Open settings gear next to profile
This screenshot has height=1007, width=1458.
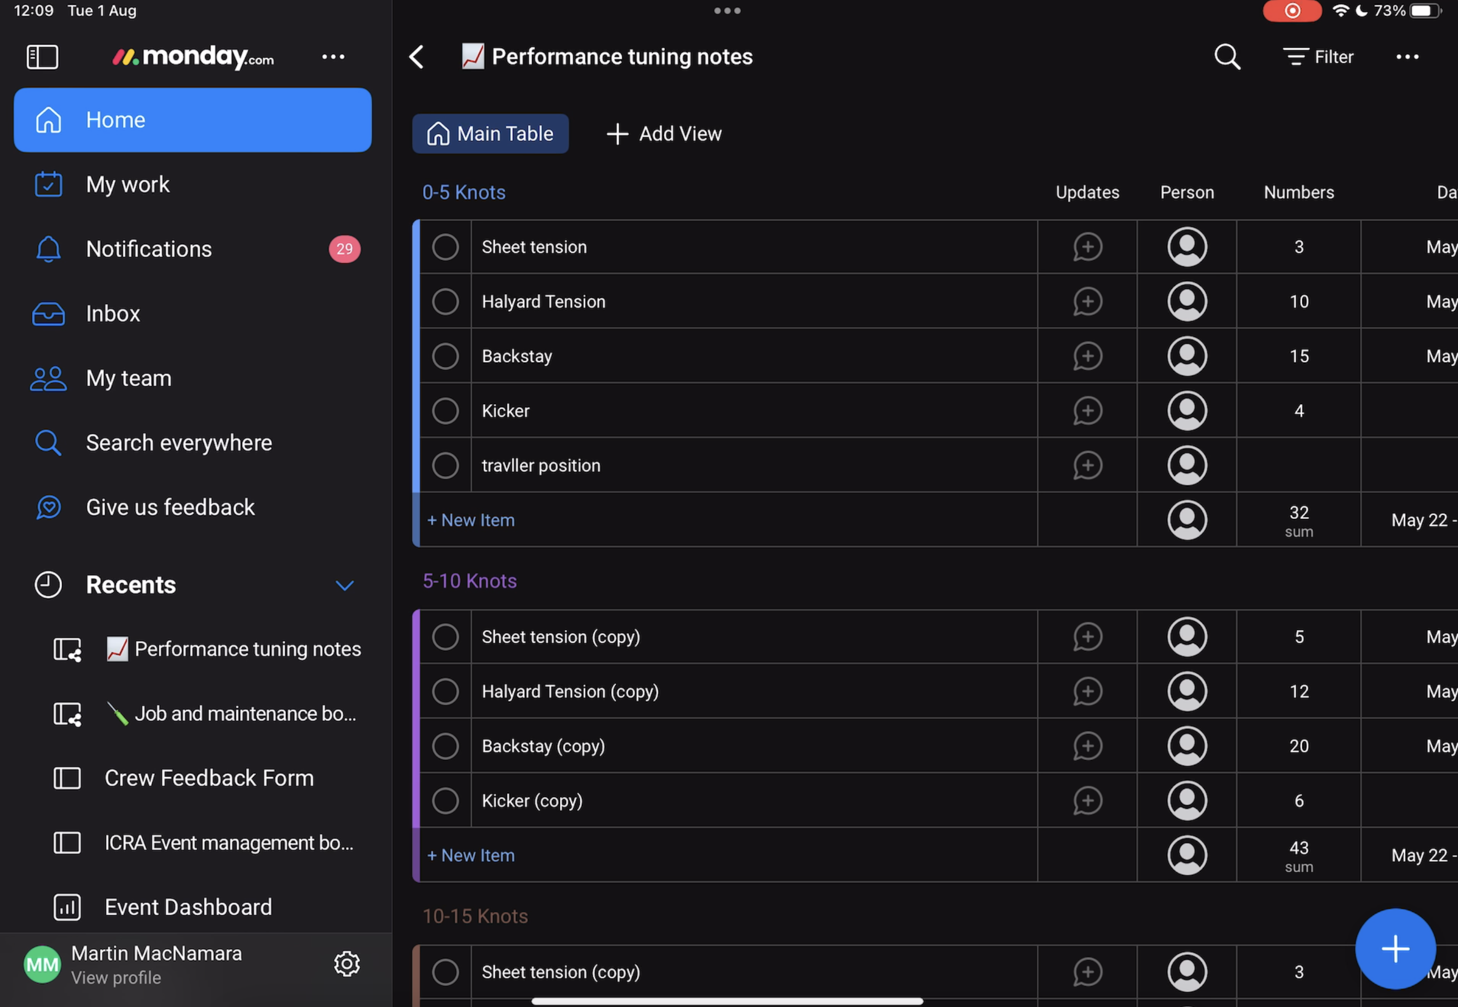346,963
